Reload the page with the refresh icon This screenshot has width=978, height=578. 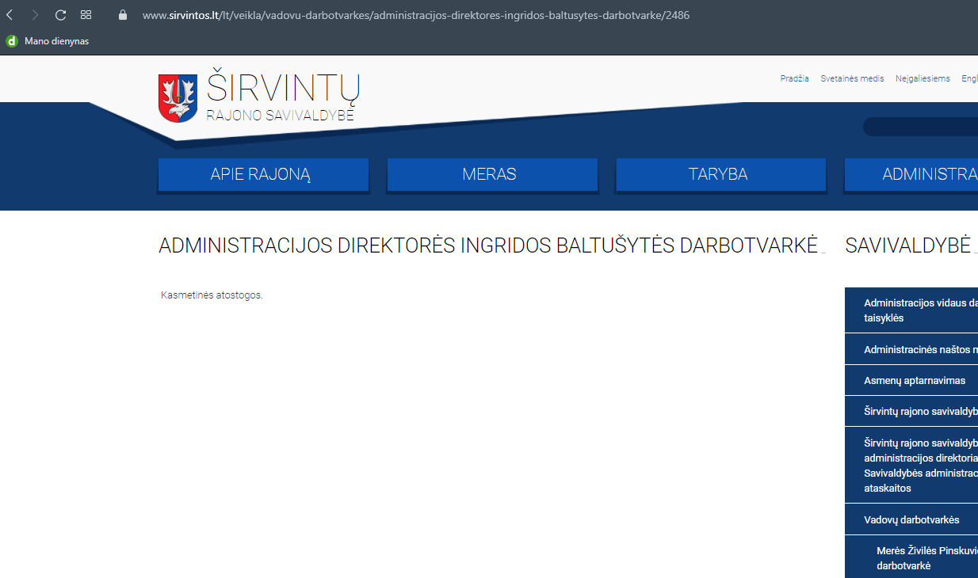point(60,15)
